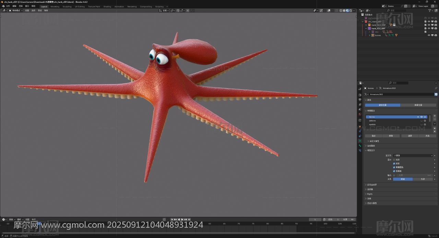Open the View Layer properties tab

point(360,104)
